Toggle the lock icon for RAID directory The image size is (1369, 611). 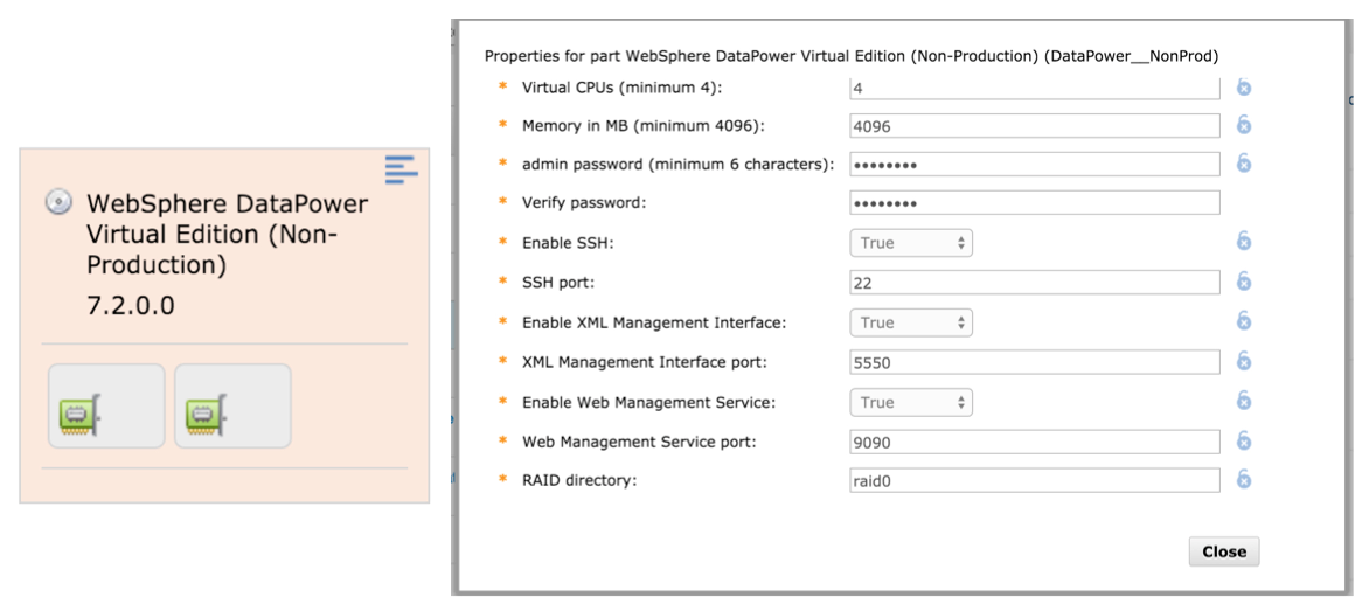coord(1244,479)
